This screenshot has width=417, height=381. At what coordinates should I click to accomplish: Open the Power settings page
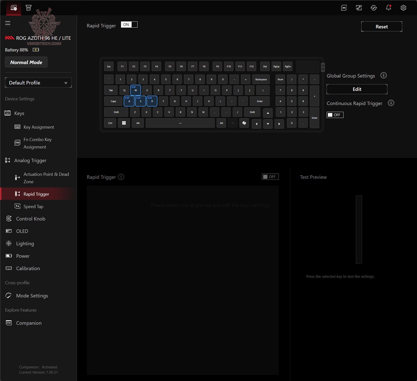(23, 256)
